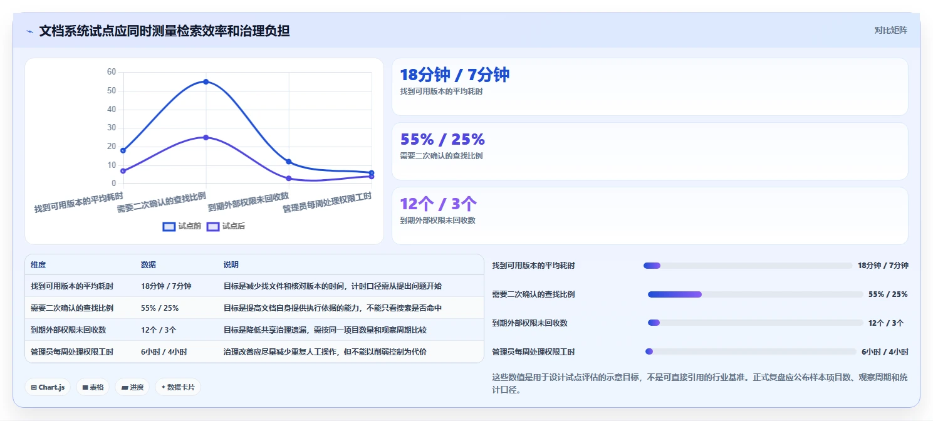Click the 试点前 data point at 18
933x421 pixels.
pos(123,150)
